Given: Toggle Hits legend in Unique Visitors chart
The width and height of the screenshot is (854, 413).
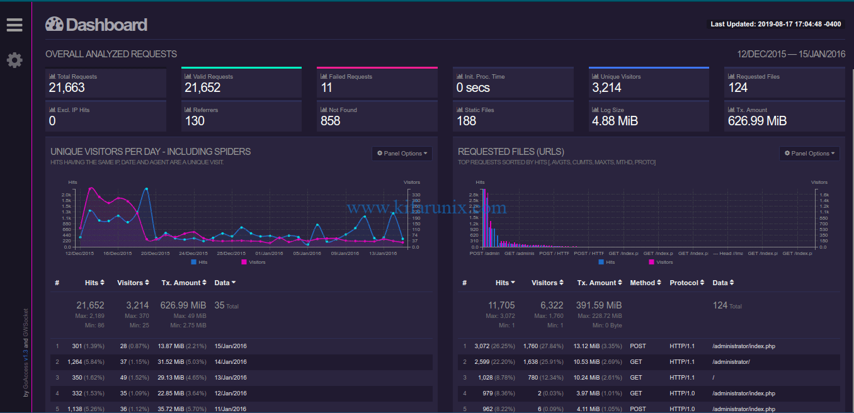Looking at the screenshot, I should 199,262.
